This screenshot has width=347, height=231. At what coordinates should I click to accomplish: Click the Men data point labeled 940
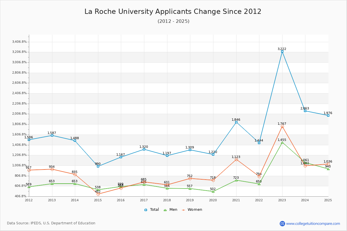(x=328, y=169)
